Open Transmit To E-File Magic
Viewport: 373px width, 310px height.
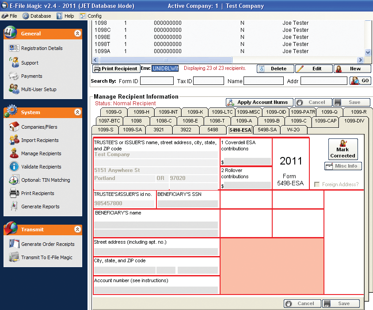coord(46,257)
